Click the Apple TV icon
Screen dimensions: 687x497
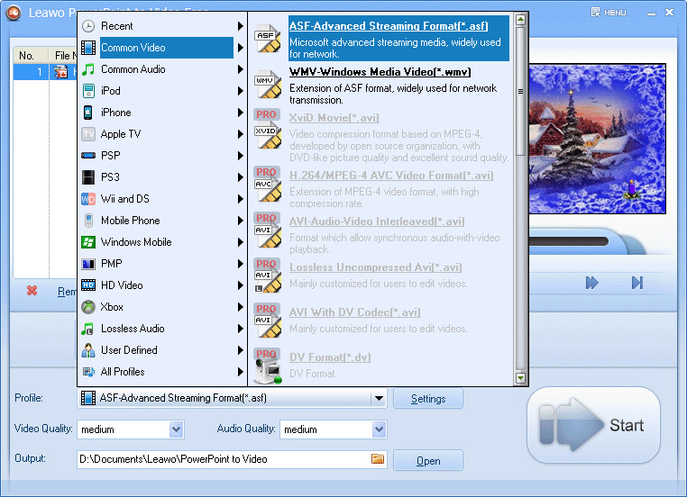coord(88,134)
